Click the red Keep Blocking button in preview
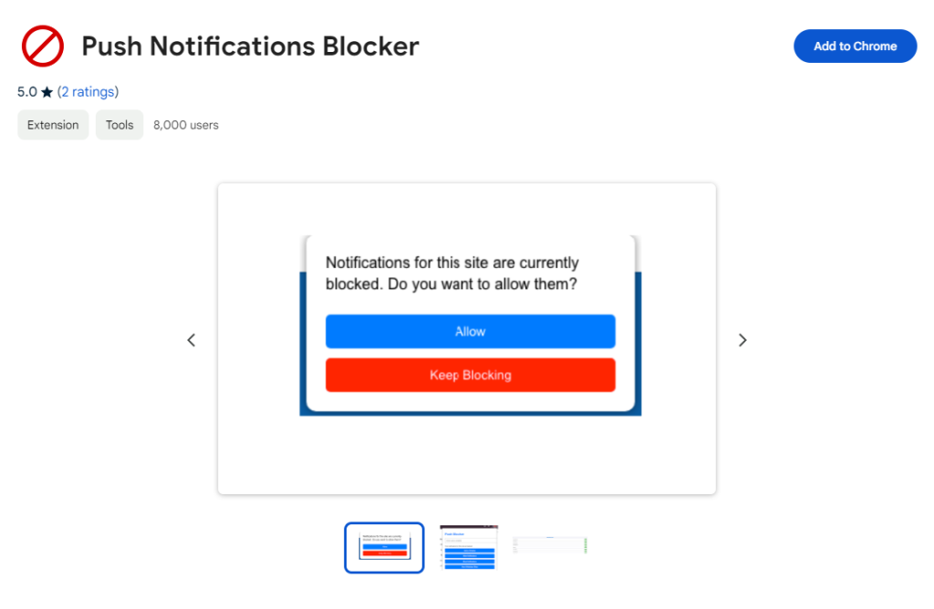The height and width of the screenshot is (609, 934). point(470,375)
